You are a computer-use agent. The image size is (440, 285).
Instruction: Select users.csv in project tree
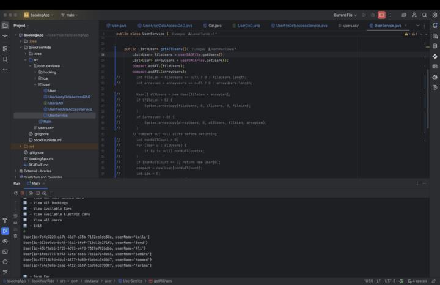(44, 128)
